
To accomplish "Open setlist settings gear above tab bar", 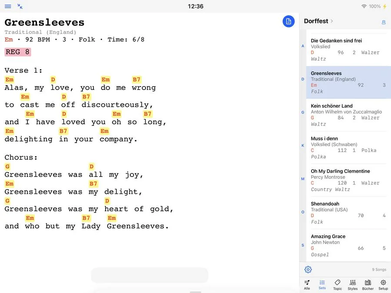I will (x=308, y=270).
